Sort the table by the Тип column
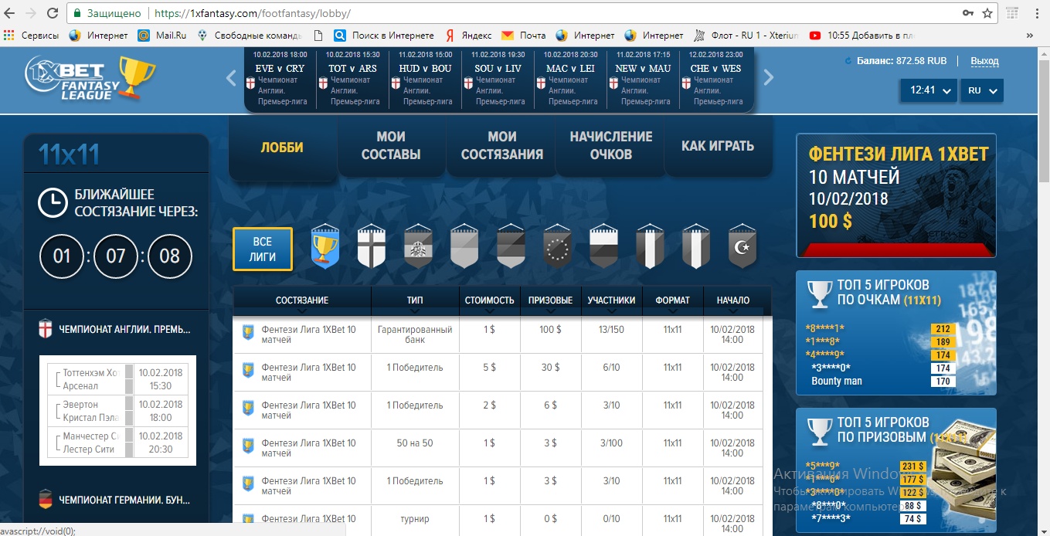The image size is (1050, 536). [414, 301]
